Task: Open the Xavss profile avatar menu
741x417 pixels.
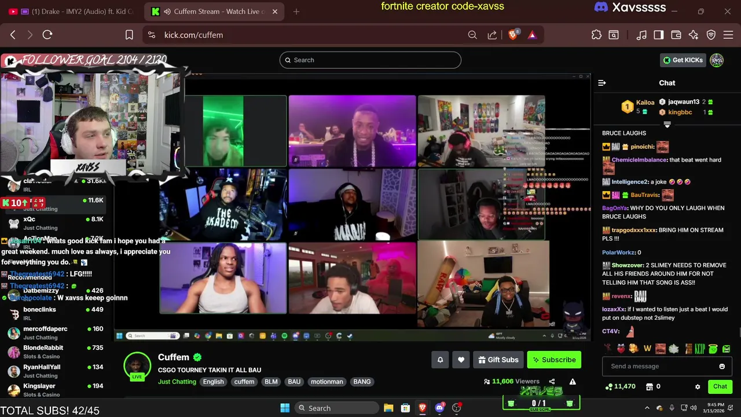Action: [x=717, y=60]
